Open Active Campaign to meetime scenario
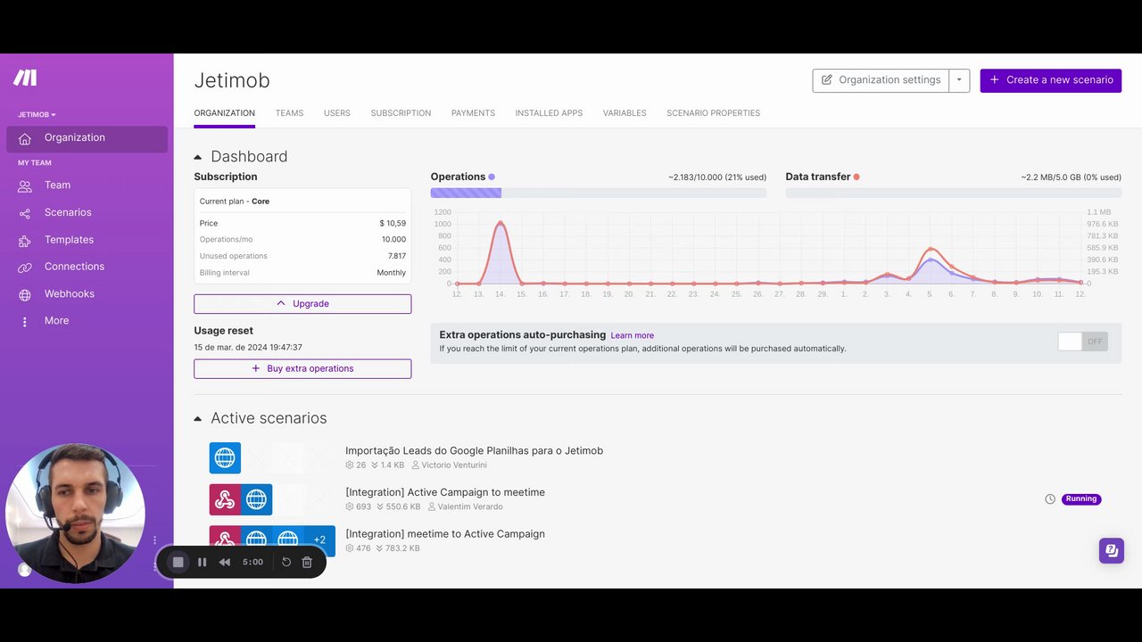Screen dimensions: 1142x642 [x=445, y=492]
